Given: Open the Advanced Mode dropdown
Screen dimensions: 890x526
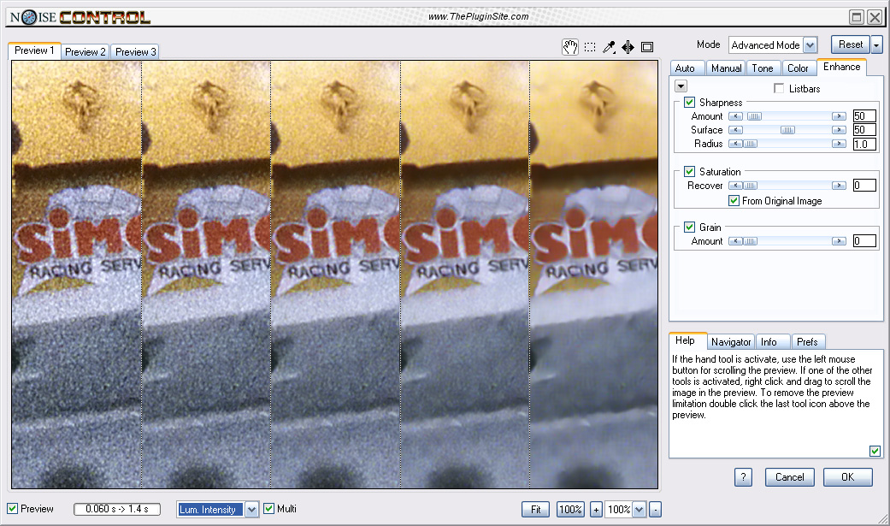Looking at the screenshot, I should [810, 44].
